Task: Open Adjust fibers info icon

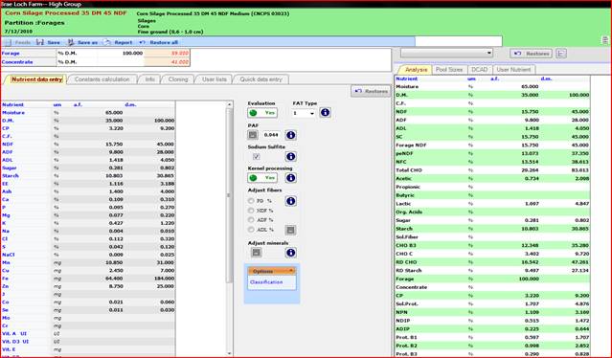Action: pyautogui.click(x=291, y=201)
